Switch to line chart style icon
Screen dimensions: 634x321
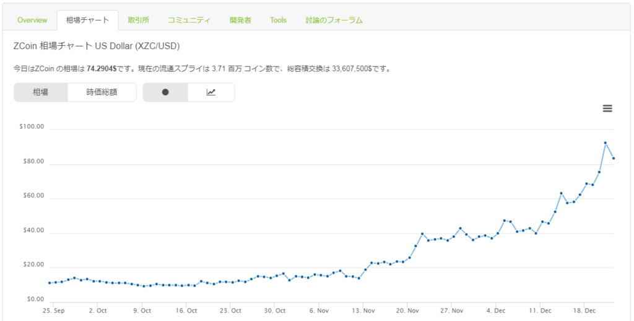point(211,92)
